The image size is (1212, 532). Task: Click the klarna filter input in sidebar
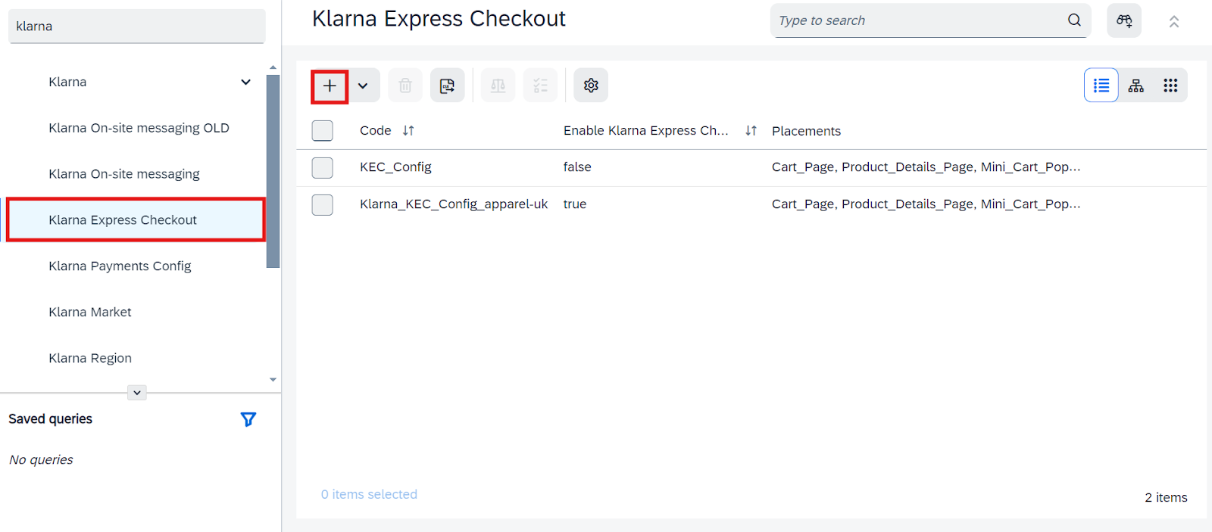pyautogui.click(x=137, y=26)
